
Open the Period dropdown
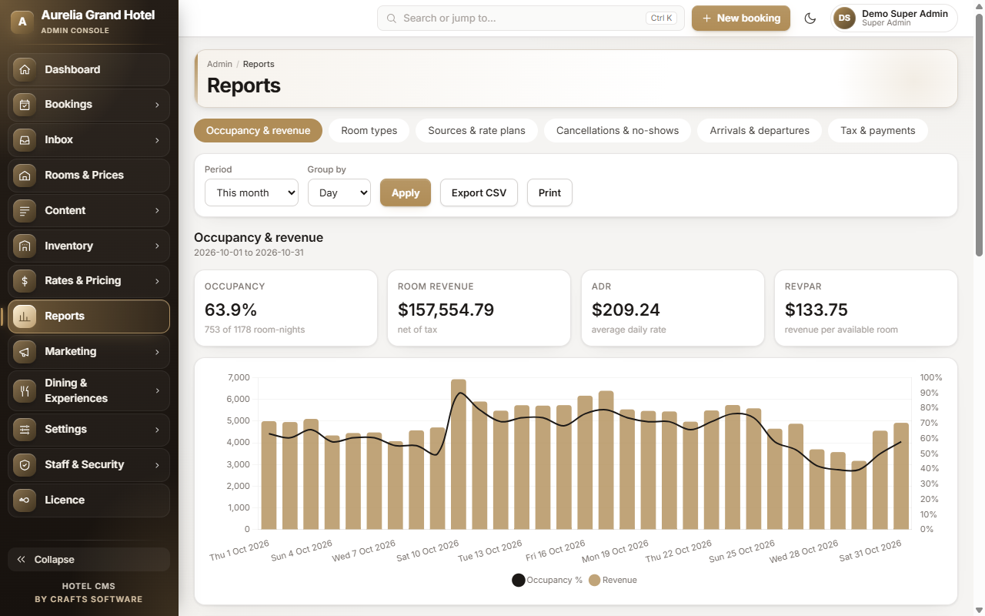pyautogui.click(x=252, y=192)
